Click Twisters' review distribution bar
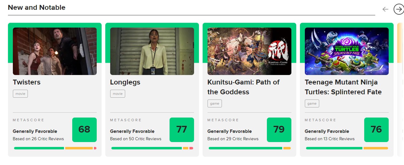The image size is (404, 165). pyautogui.click(x=55, y=148)
